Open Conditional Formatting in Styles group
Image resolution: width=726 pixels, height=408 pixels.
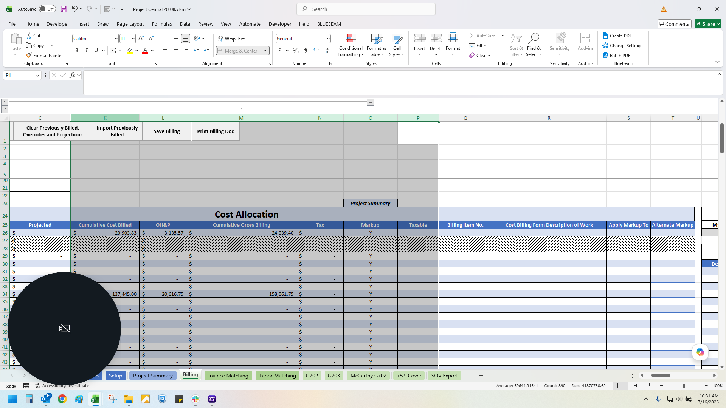(x=351, y=45)
